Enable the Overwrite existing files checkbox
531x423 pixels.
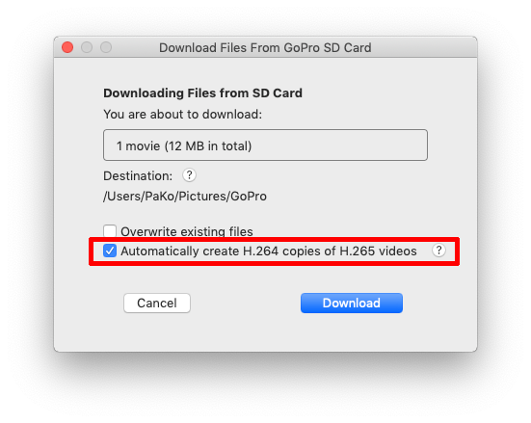click(110, 231)
